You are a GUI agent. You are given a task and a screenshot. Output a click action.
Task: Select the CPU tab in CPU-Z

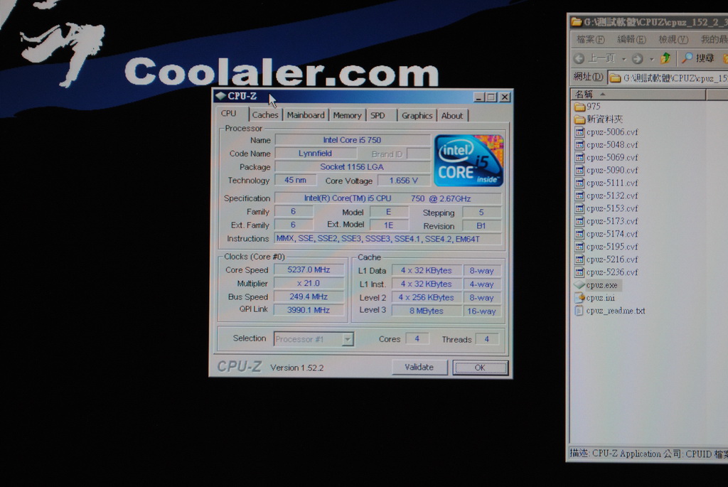tap(228, 114)
